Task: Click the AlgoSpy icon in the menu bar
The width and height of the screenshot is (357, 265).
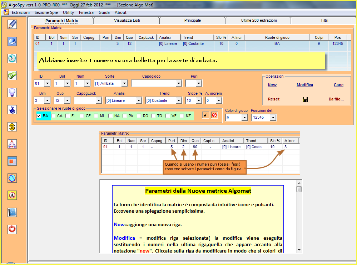Action: pos(6,12)
